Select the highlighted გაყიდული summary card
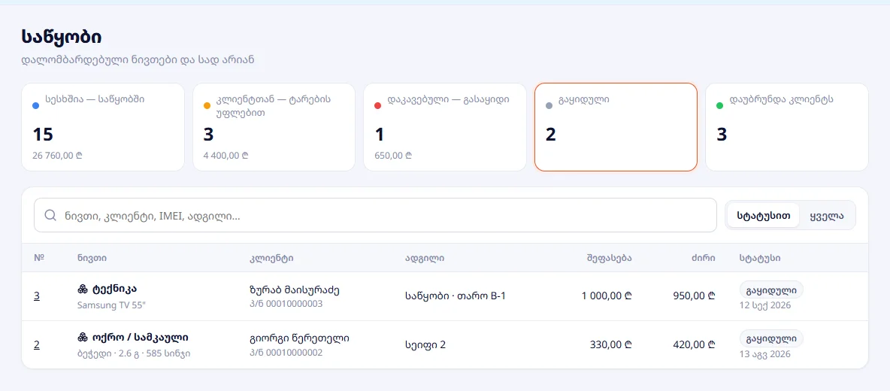 tap(616, 127)
